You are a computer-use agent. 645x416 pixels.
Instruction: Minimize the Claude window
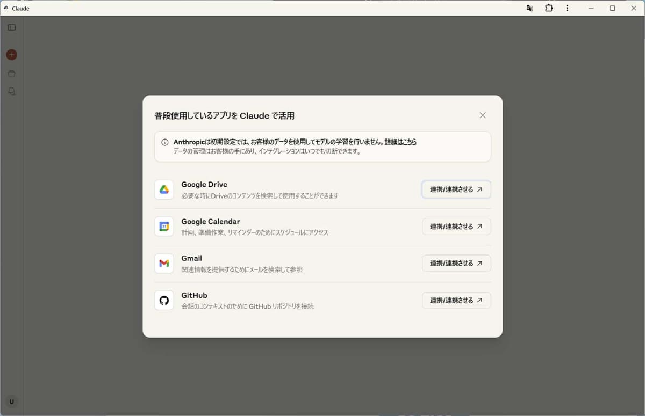coord(591,8)
